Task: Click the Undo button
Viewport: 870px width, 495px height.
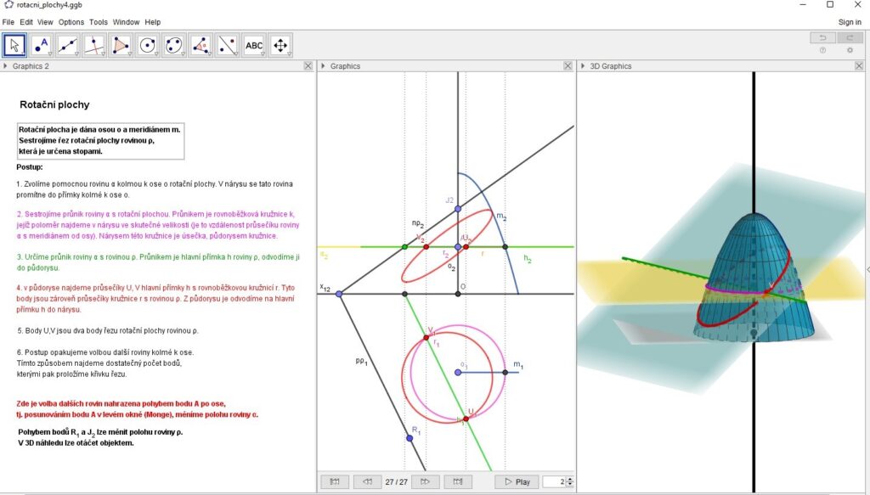Action: (x=822, y=37)
